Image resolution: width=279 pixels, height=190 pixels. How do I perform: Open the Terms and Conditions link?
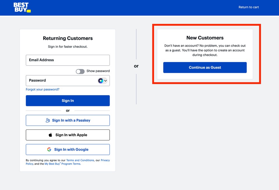click(80, 160)
